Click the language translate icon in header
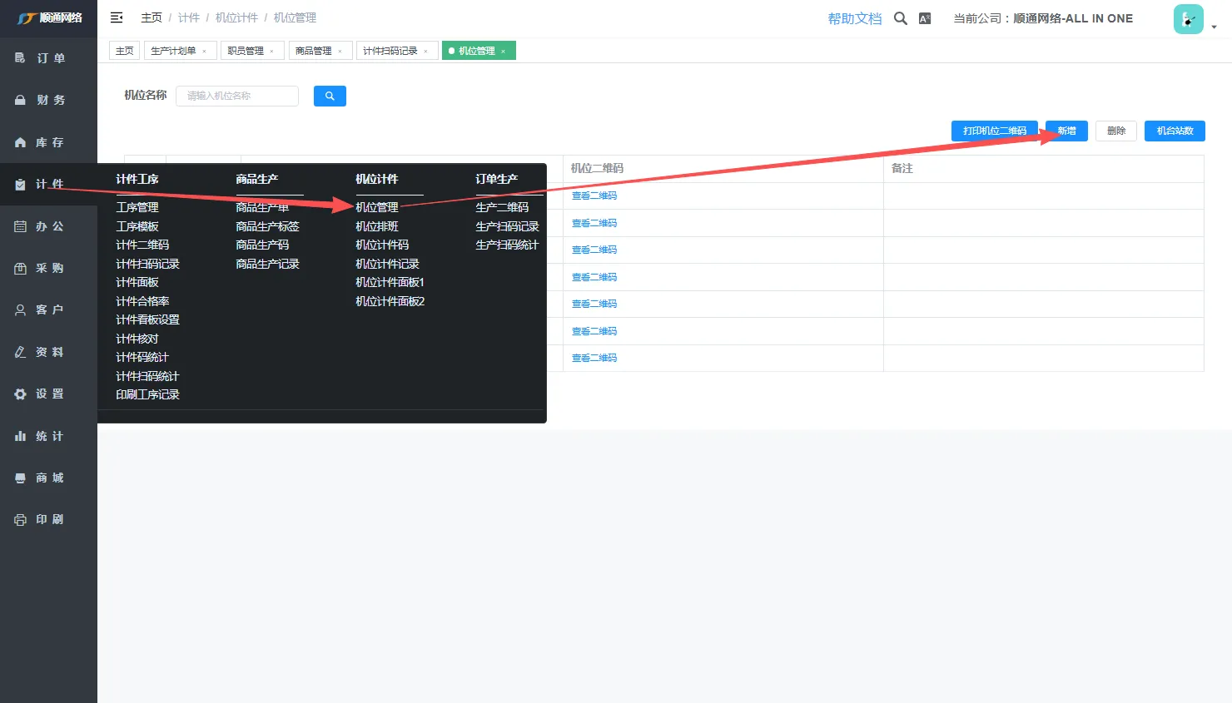The image size is (1232, 703). click(925, 18)
